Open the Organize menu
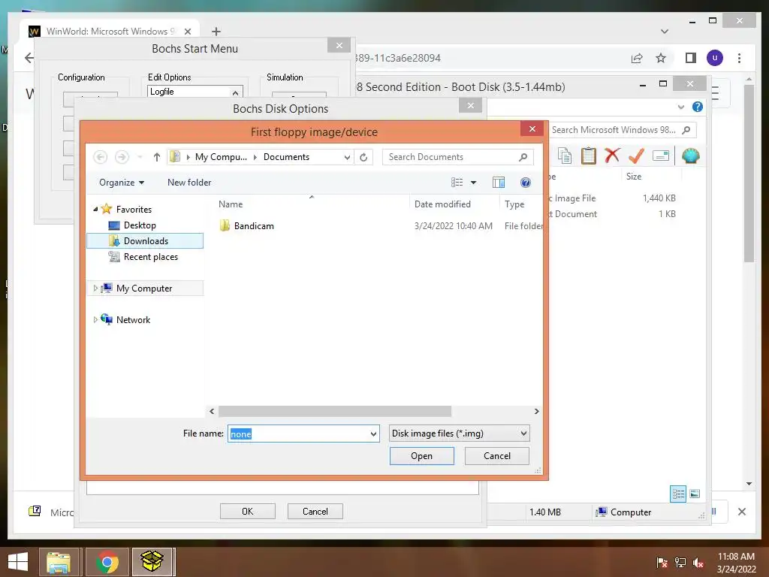Image resolution: width=769 pixels, height=577 pixels. (x=122, y=183)
